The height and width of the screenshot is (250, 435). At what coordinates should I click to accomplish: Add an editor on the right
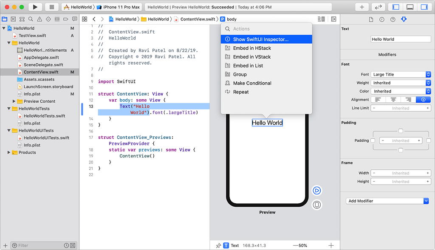[334, 19]
